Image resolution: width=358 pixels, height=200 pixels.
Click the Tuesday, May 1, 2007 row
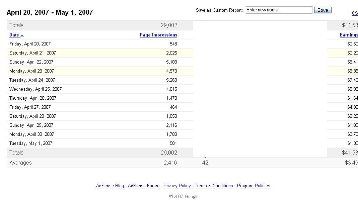tap(100, 143)
